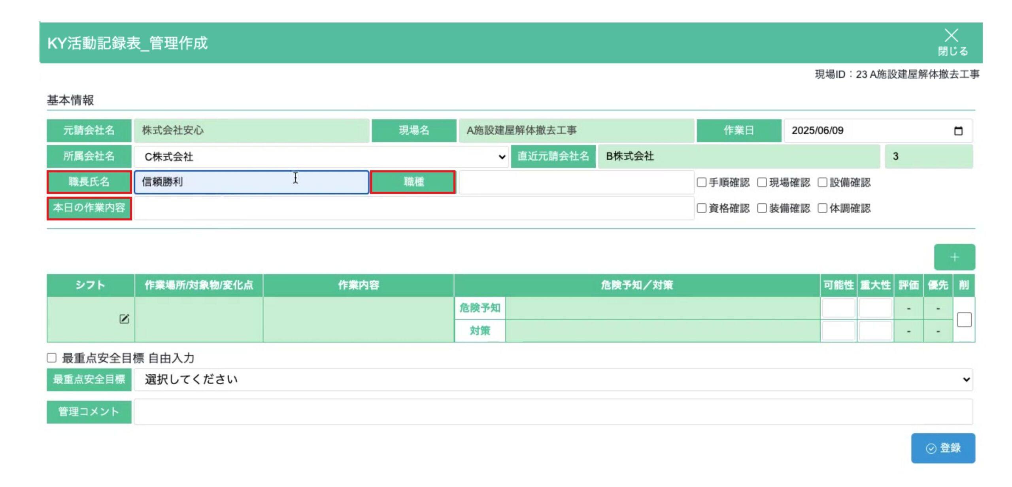This screenshot has height=487, width=1012.
Task: Click the 基本情報 section heading
Action: [70, 100]
